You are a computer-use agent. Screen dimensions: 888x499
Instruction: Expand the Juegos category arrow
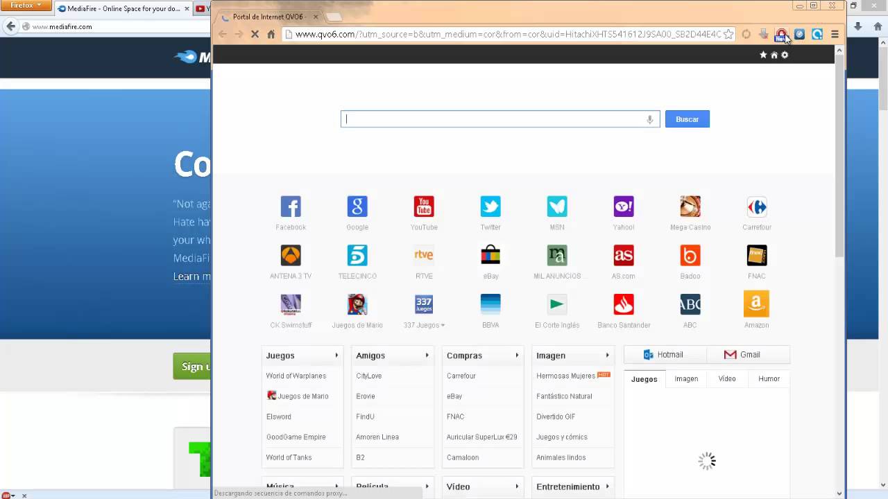(x=336, y=356)
